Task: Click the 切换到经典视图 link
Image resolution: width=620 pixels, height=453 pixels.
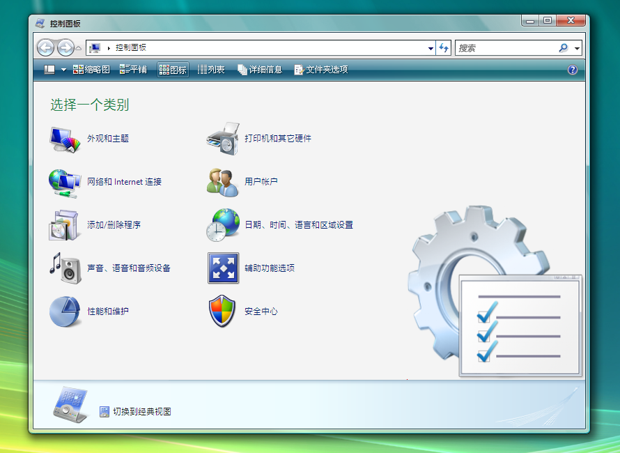Action: tap(141, 412)
